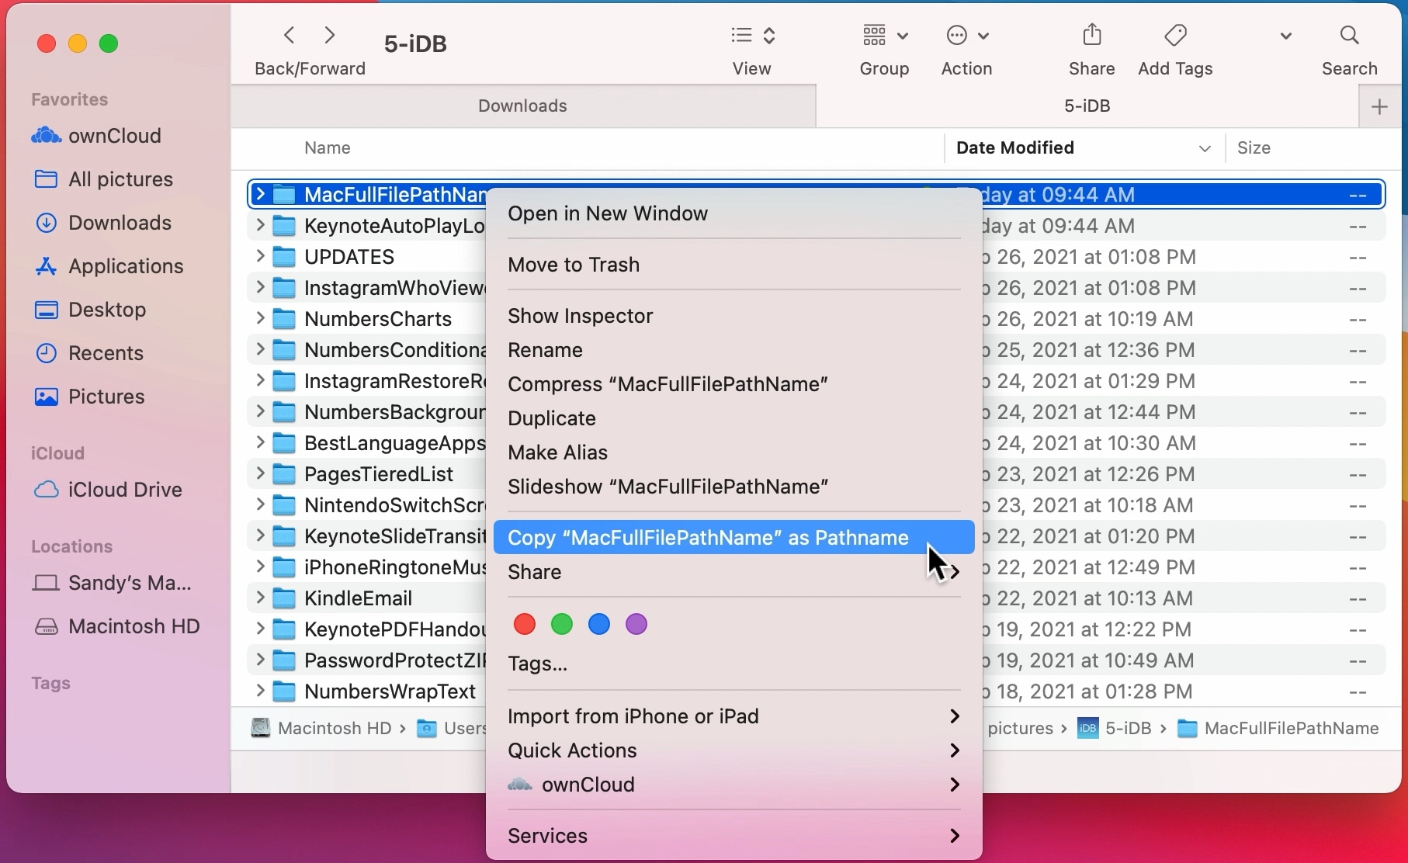Apply the red tag color

tap(525, 625)
